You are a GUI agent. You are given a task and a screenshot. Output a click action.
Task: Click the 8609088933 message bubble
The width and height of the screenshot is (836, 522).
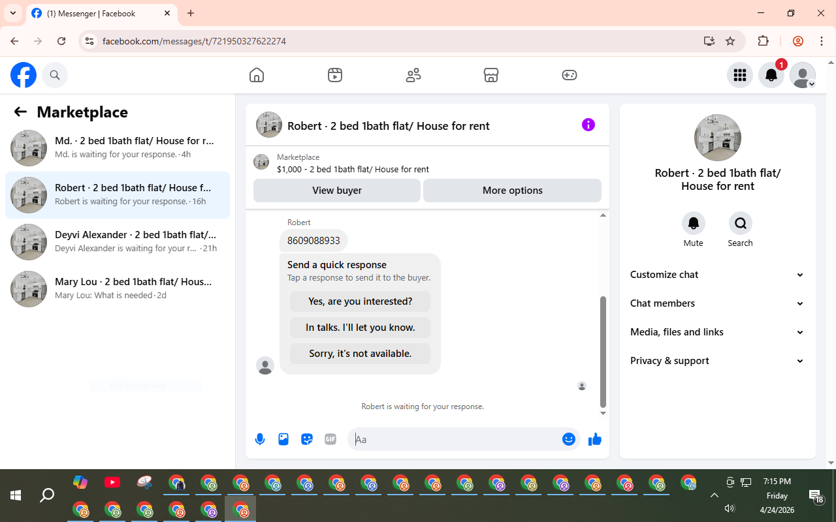tap(313, 240)
